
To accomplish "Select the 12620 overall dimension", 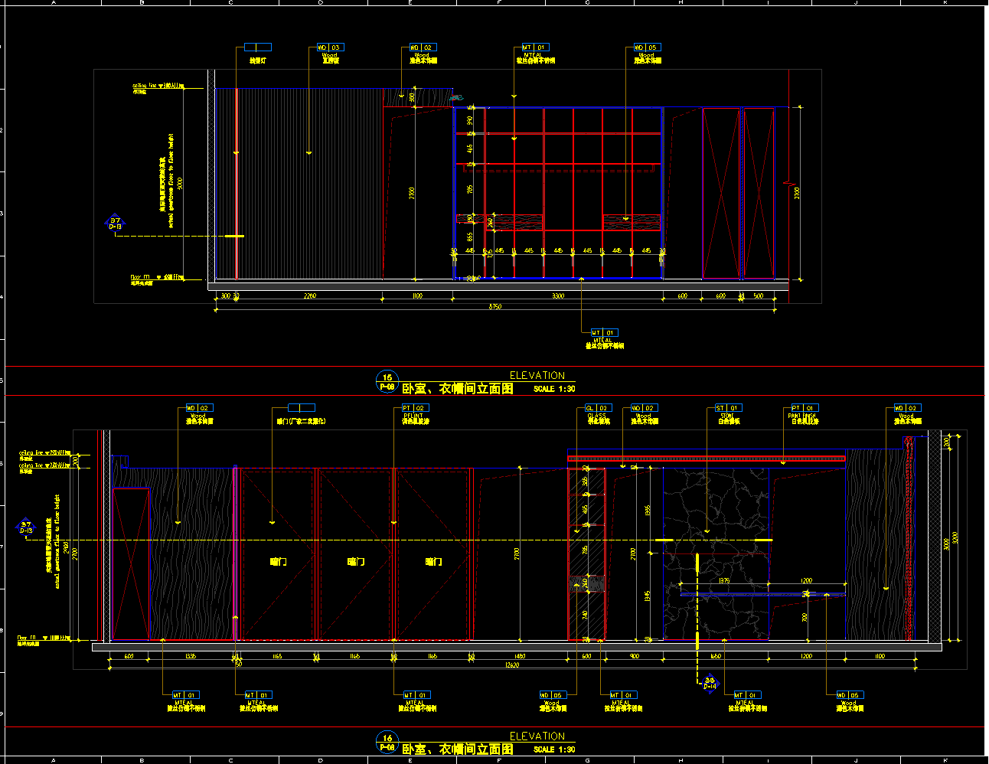I will 512,665.
